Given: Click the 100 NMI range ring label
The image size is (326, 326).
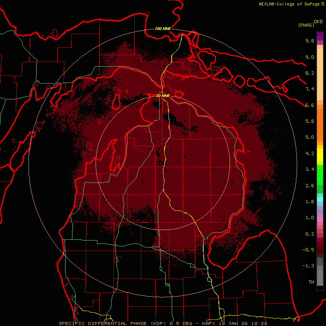Looking at the screenshot, I should [163, 29].
